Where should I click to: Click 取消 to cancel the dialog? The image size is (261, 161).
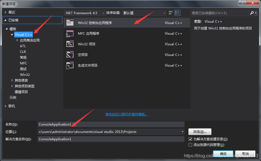click(x=245, y=154)
